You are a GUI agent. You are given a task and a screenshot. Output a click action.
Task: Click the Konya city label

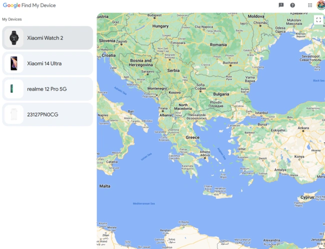(299, 157)
